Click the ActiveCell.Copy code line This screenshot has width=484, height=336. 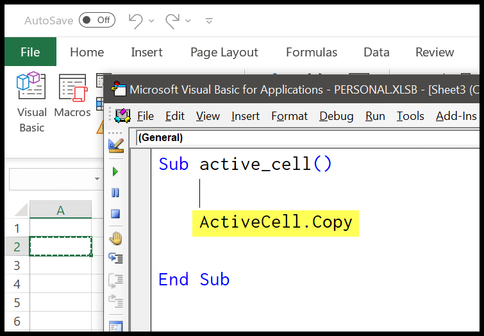pyautogui.click(x=276, y=223)
